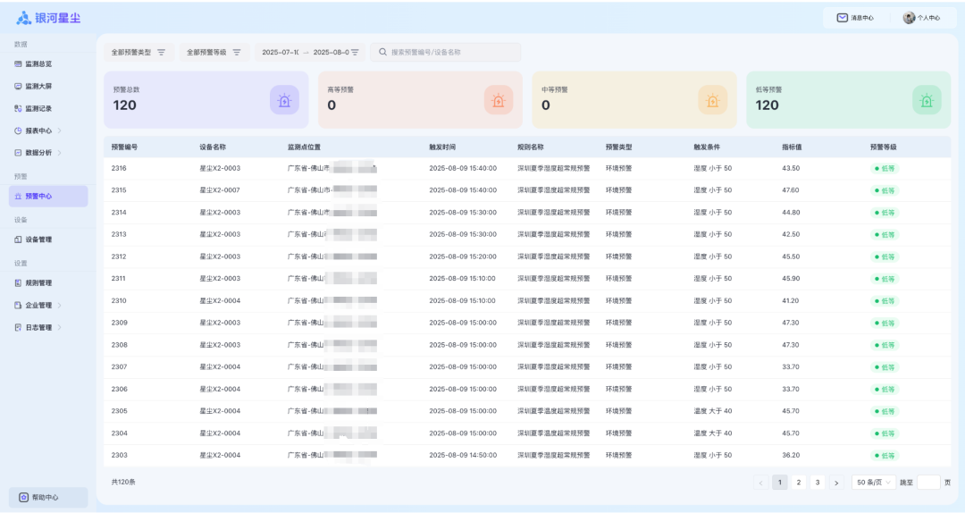The image size is (965, 513).
Task: Click the 低等预警 120 summary card
Action: click(849, 100)
